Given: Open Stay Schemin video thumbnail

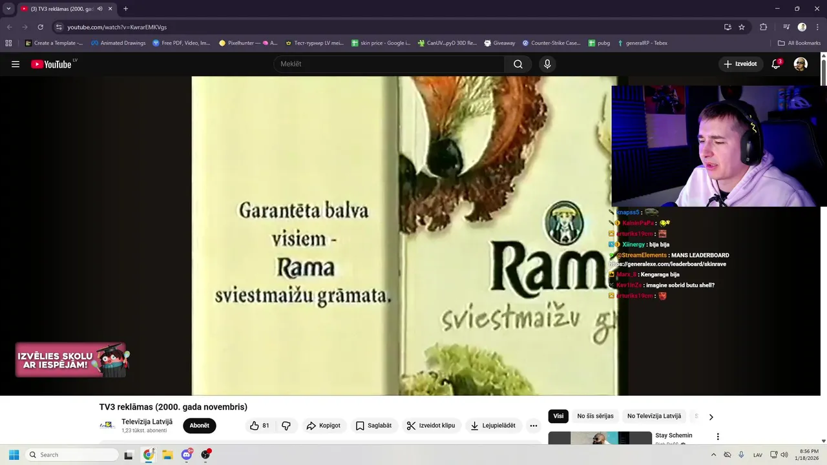Looking at the screenshot, I should tap(600, 438).
